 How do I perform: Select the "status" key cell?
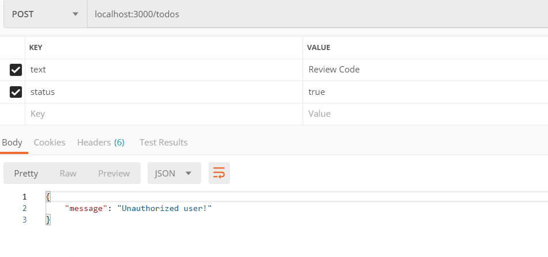(x=164, y=92)
